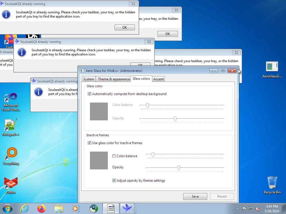Click the Revert button
The width and height of the screenshot is (286, 214).
click(222, 196)
